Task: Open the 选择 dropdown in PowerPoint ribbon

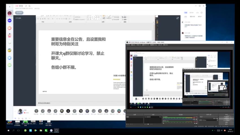Action: point(125,19)
